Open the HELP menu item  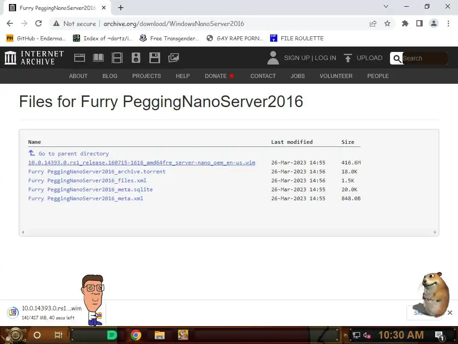[x=183, y=76]
